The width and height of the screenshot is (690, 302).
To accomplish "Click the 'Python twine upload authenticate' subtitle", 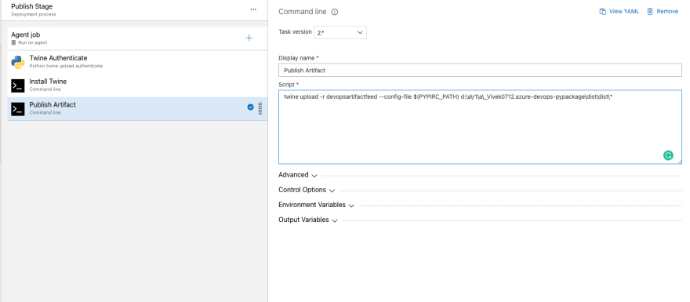I will (x=66, y=66).
